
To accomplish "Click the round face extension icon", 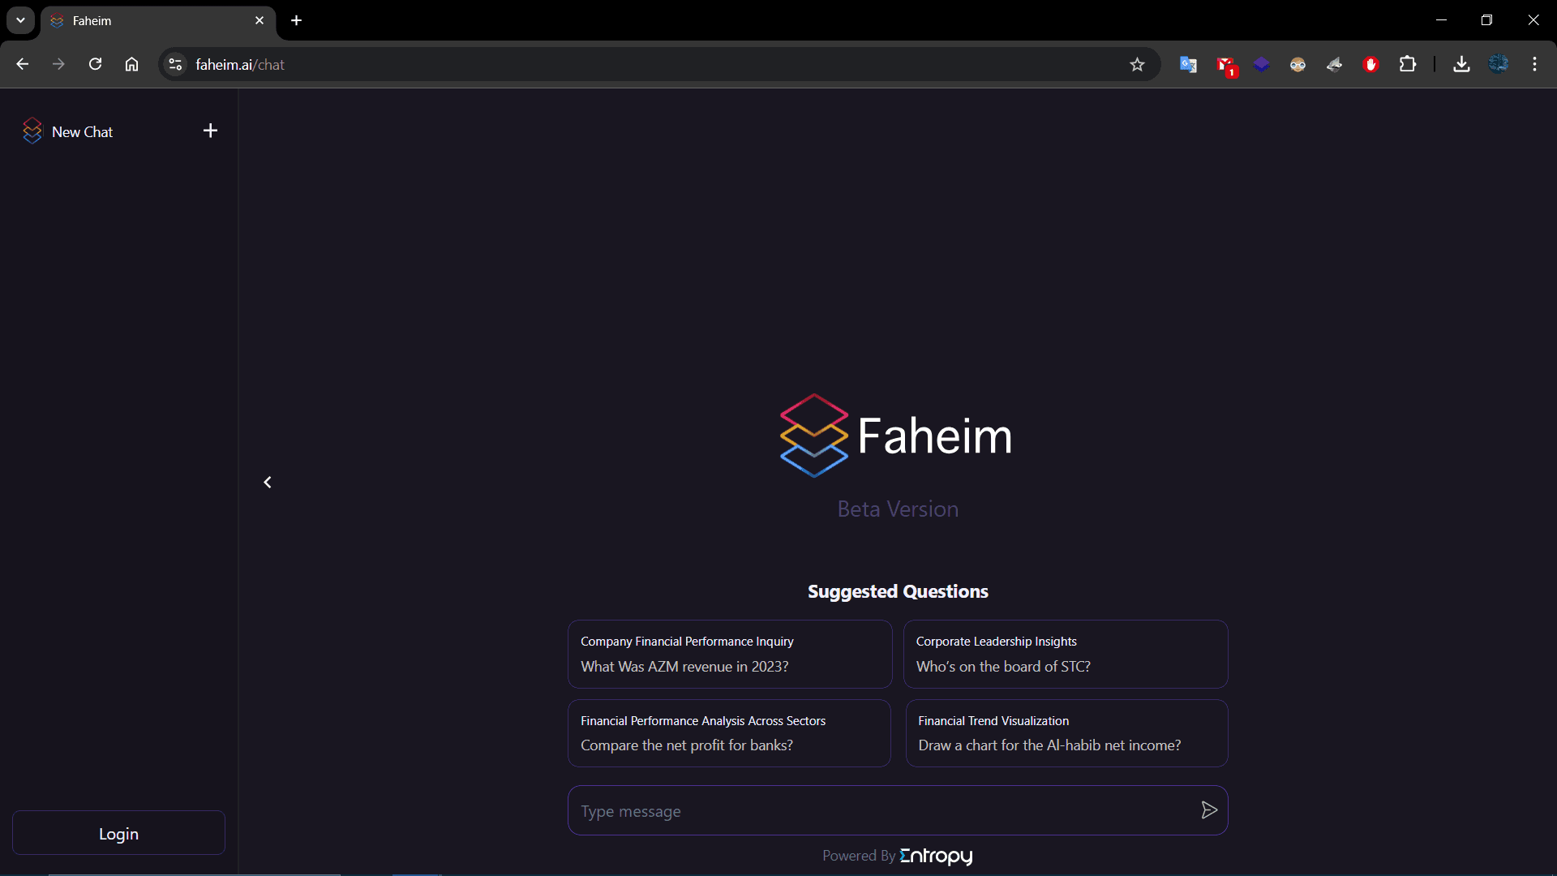I will pyautogui.click(x=1297, y=64).
